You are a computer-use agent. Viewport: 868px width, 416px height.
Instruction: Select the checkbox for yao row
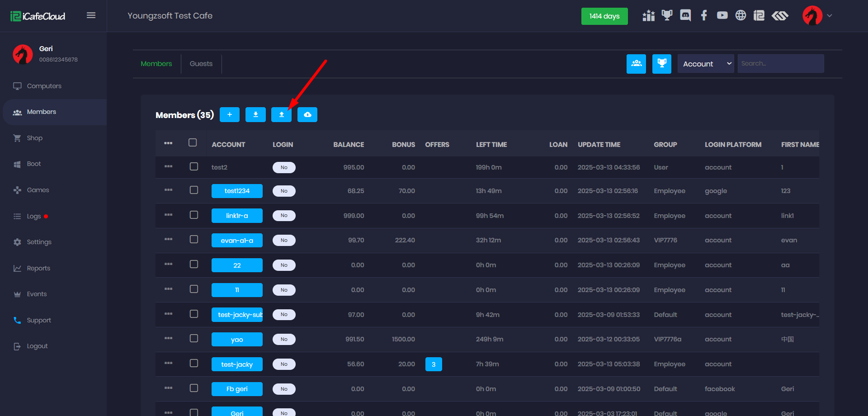(x=194, y=339)
